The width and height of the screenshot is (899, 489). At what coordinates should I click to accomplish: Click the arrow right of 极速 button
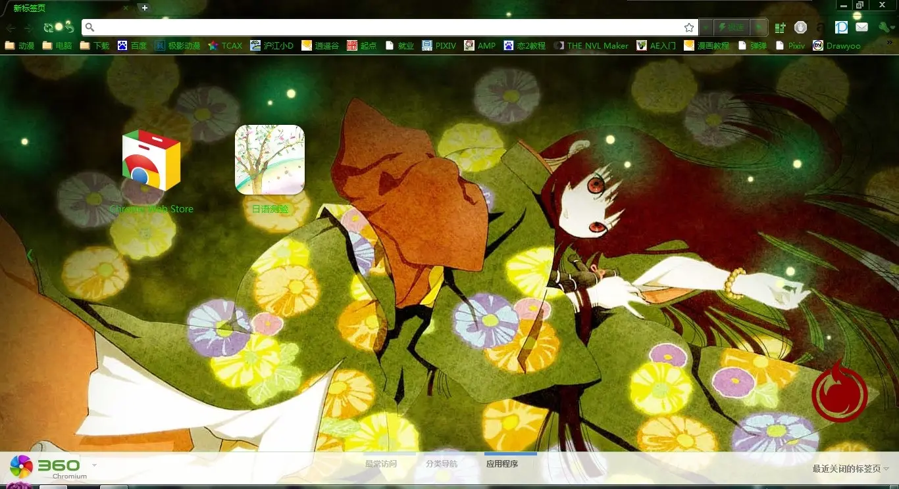click(x=759, y=28)
